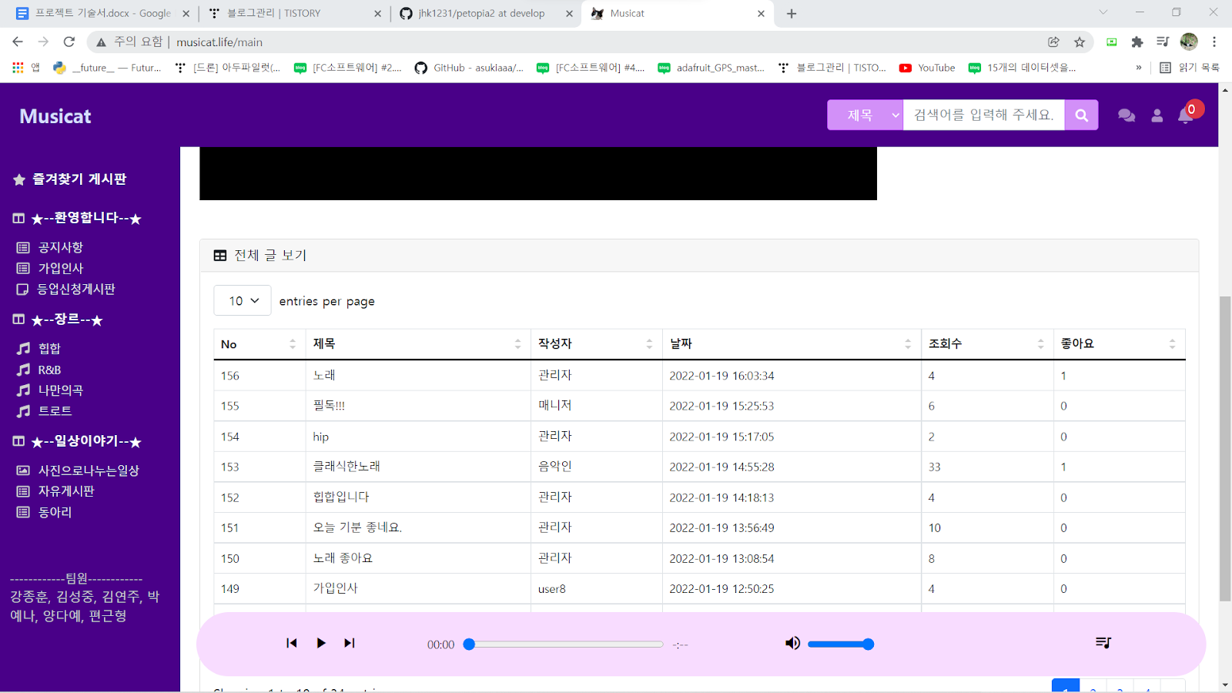Open YouTube bookmark
The height and width of the screenshot is (693, 1232).
point(927,68)
